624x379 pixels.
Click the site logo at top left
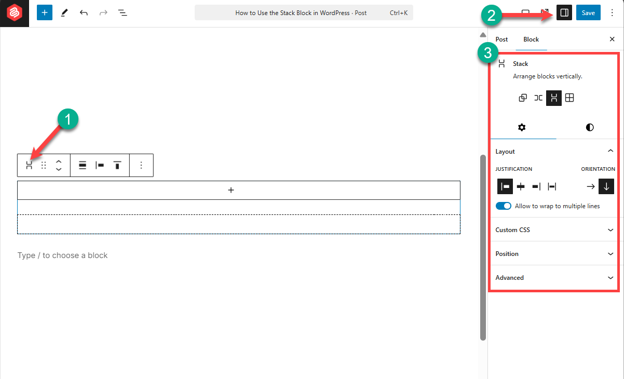[x=14, y=13]
